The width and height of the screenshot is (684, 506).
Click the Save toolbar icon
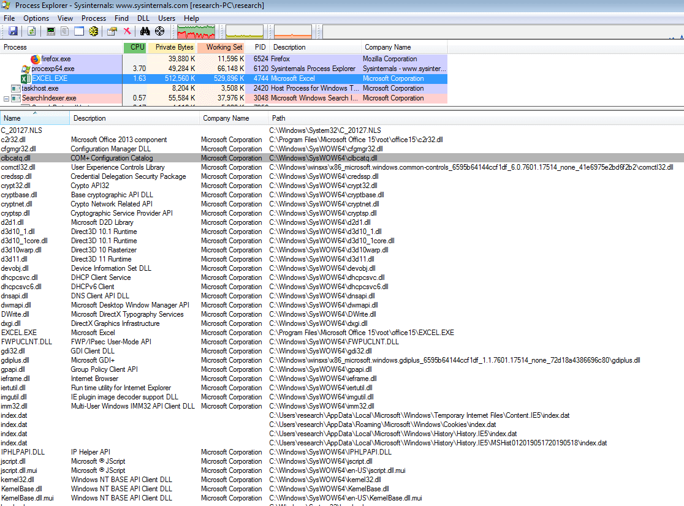[x=13, y=31]
